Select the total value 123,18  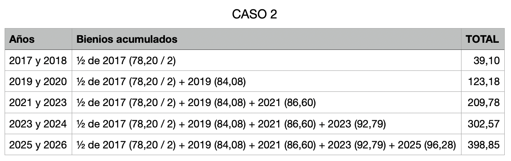pyautogui.click(x=485, y=82)
